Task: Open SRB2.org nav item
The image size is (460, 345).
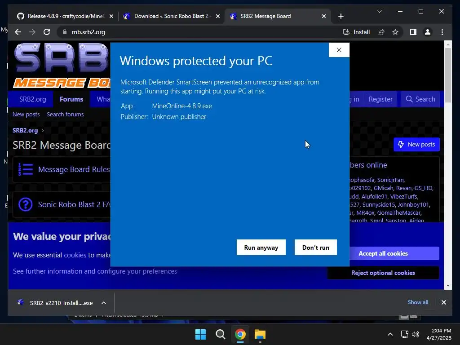Action: (x=32, y=99)
